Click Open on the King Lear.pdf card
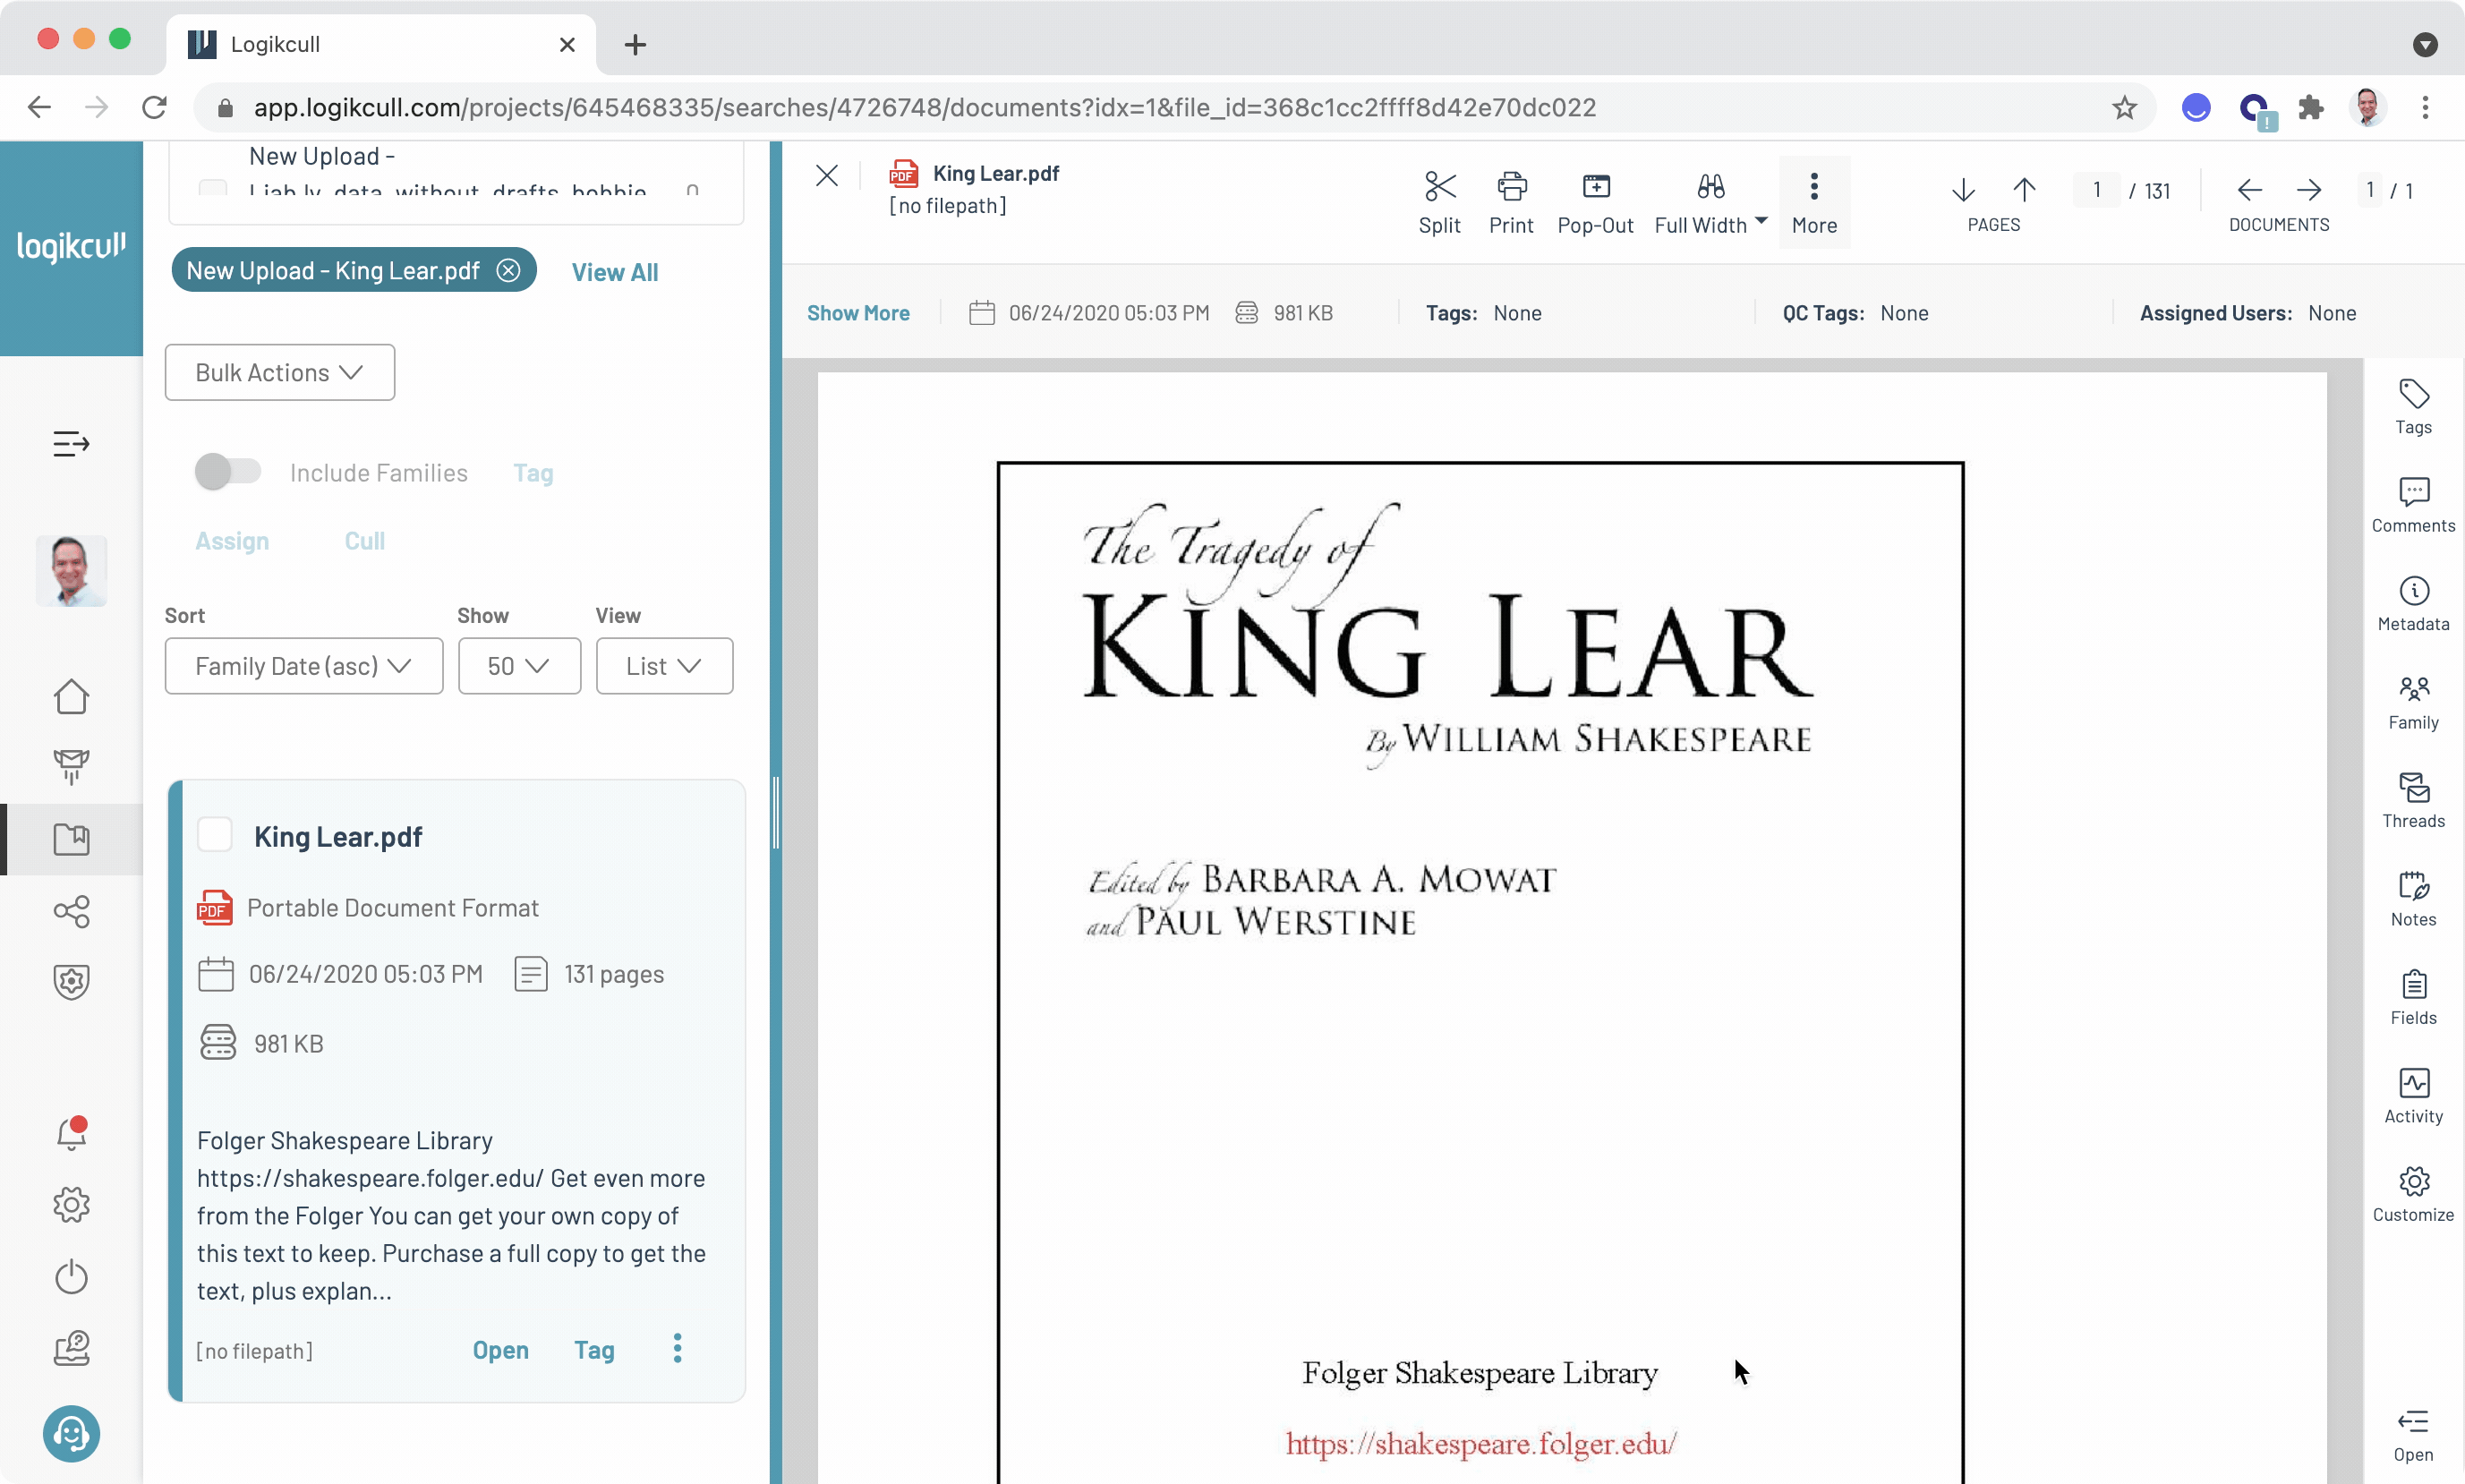Viewport: 2465px width, 1484px height. pos(500,1350)
